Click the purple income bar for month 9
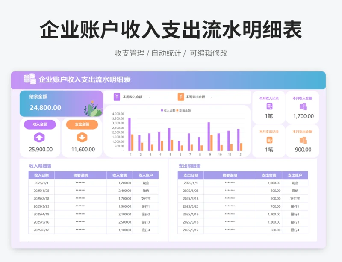The width and height of the screenshot is (342, 262). (209, 137)
